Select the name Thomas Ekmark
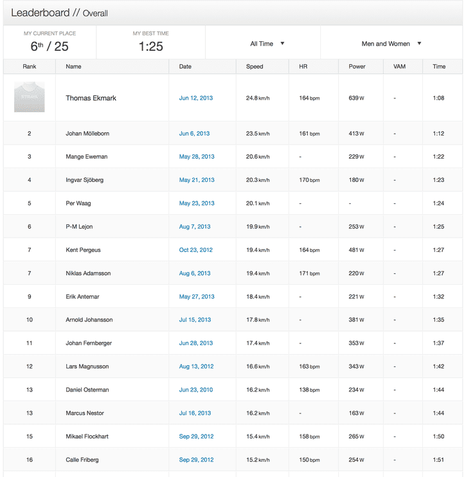466x477 pixels. pos(91,98)
